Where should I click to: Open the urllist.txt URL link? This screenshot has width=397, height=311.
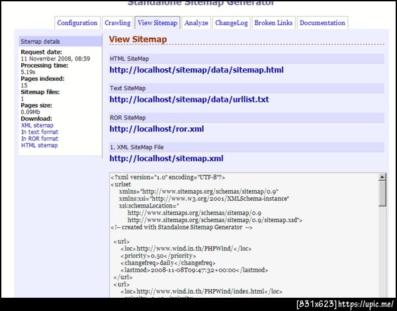tap(189, 99)
